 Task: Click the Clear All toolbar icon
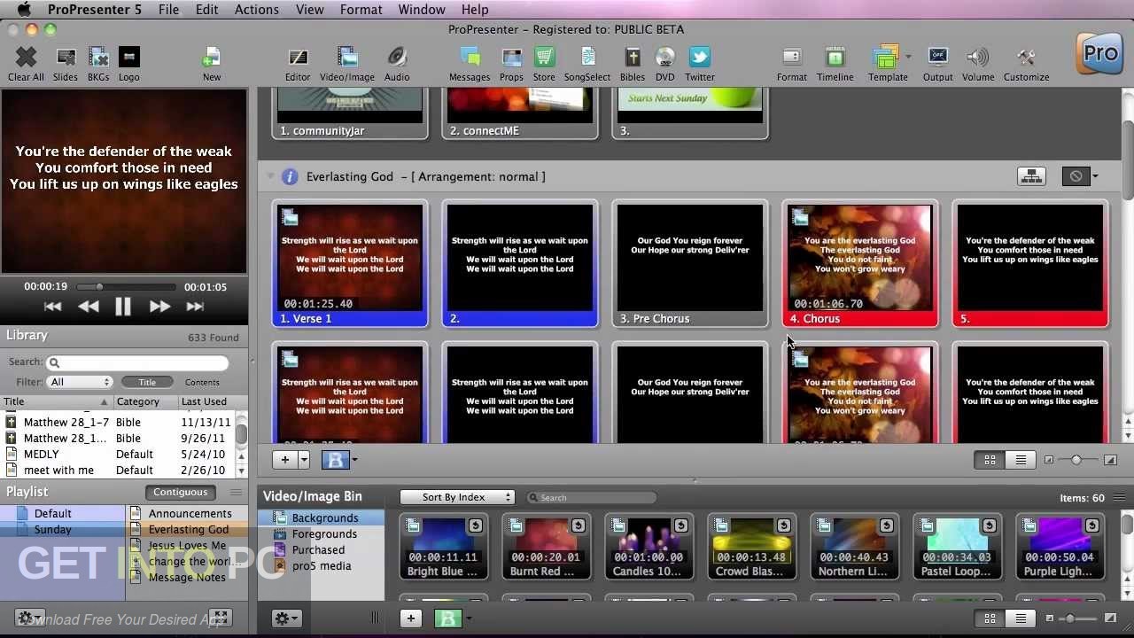point(26,58)
